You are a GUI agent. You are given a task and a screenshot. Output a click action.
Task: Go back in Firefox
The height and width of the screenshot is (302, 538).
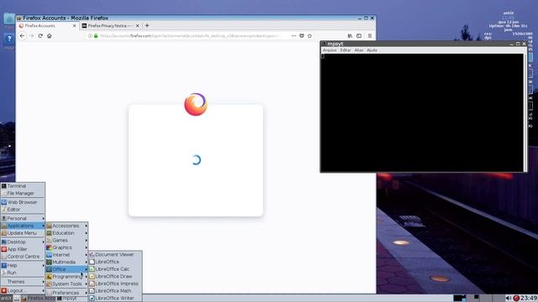[23, 35]
